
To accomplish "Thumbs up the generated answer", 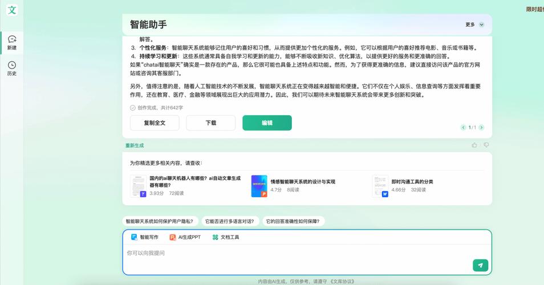I will (474, 145).
